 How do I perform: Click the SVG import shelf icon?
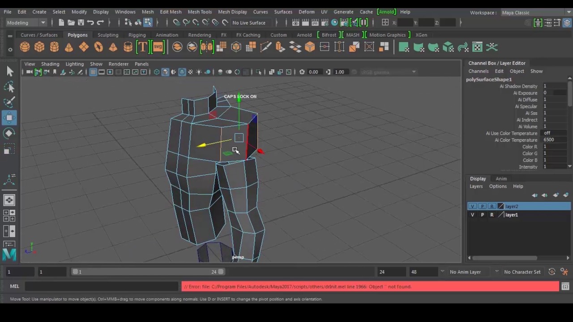158,47
